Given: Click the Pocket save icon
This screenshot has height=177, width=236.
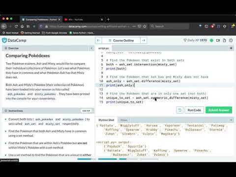Looking at the screenshot, I should (139, 26).
